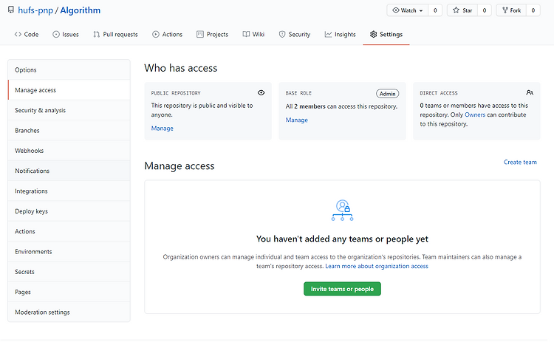Click the repository book icon beside hufs-pnp
554x345 pixels.
point(11,10)
